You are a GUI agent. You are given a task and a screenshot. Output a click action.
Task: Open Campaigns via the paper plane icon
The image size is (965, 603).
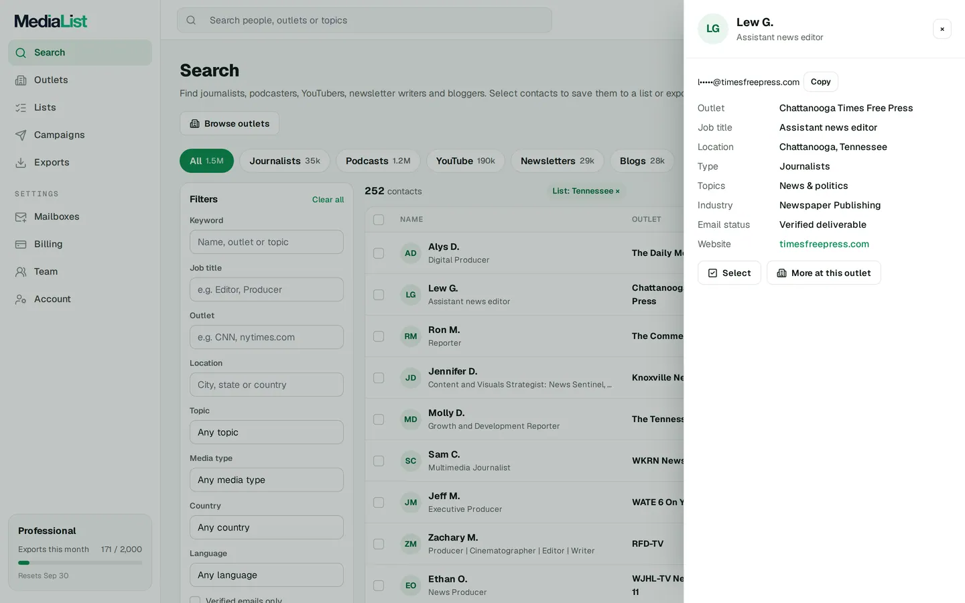point(21,135)
